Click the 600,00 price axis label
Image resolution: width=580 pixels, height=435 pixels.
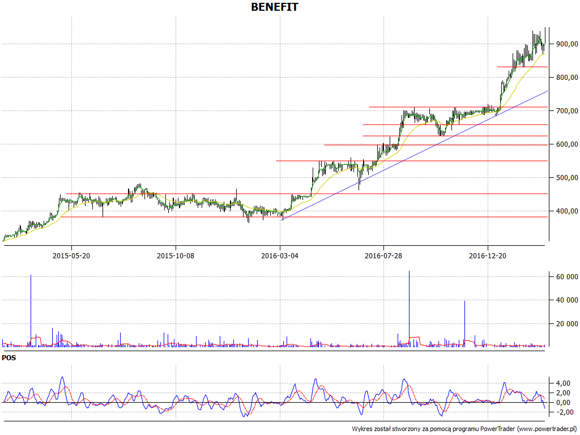566,144
